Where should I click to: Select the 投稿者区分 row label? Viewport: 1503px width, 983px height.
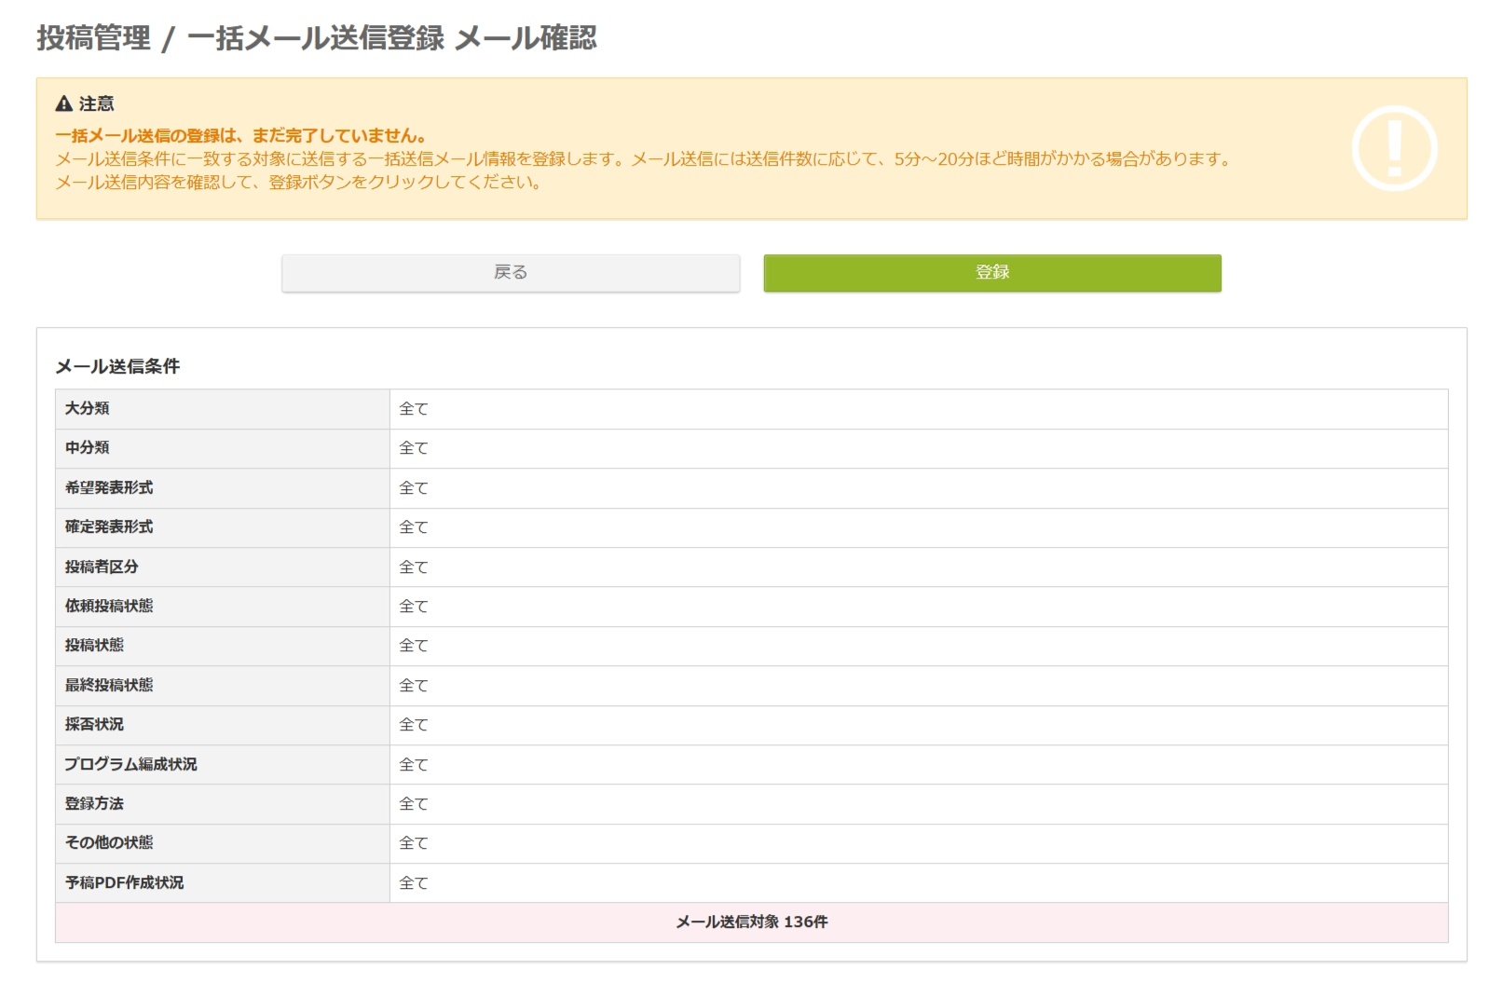102,567
